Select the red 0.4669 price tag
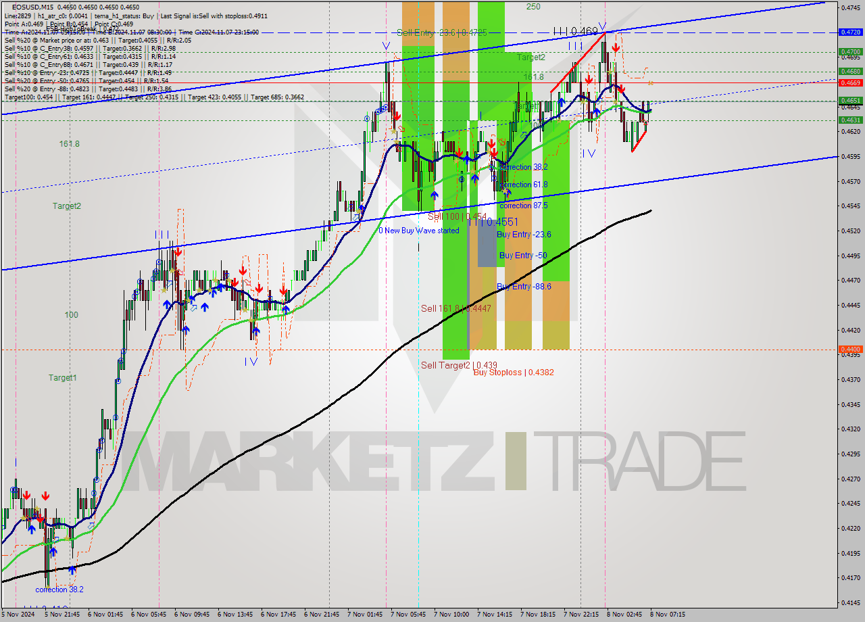865x622 pixels. click(x=849, y=82)
